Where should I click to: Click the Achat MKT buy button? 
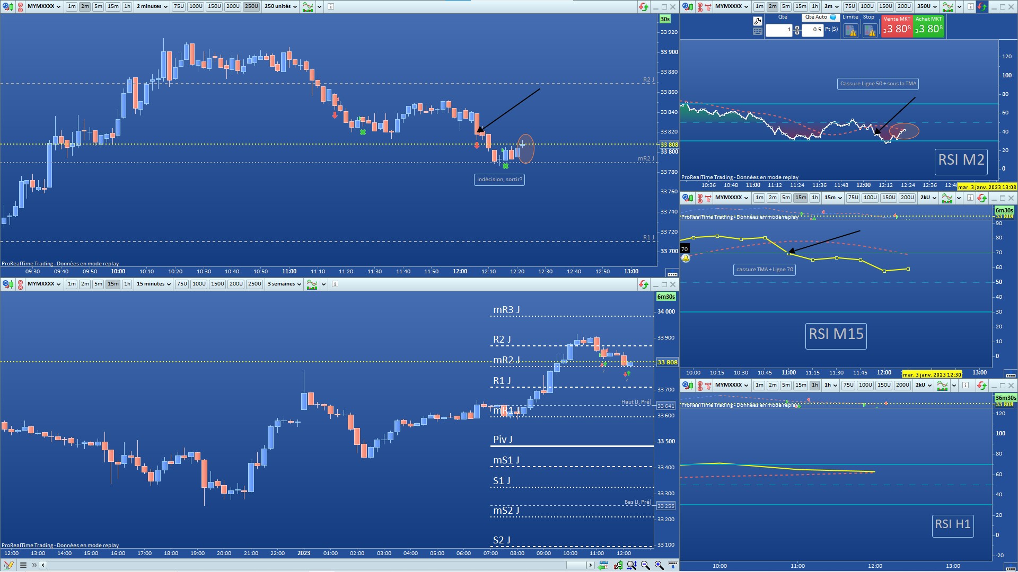[928, 26]
